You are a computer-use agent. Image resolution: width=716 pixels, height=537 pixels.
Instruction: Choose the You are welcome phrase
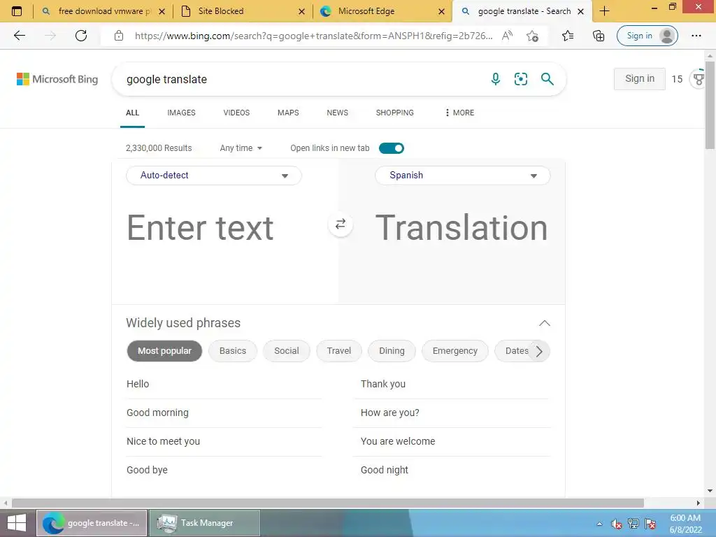398,442
